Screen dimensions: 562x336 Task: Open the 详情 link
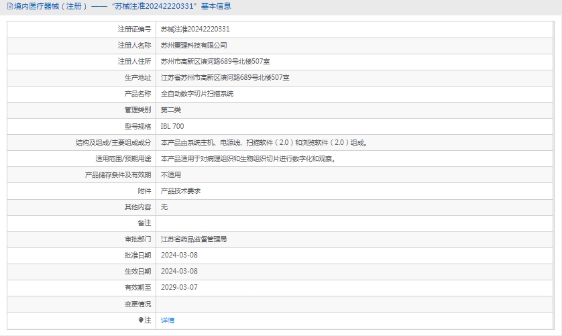tap(168, 321)
